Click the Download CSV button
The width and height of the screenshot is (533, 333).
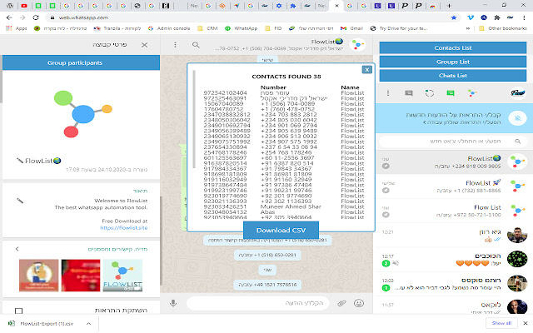(281, 230)
